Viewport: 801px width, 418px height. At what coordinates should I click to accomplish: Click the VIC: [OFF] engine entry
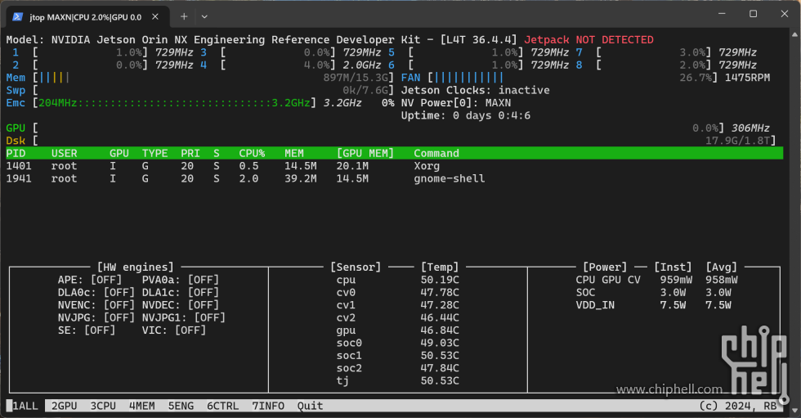tap(174, 330)
